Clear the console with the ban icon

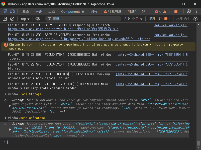(12, 19)
